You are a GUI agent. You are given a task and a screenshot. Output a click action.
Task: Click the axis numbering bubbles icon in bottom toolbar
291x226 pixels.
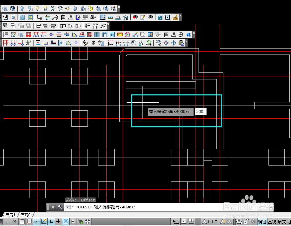13,43
